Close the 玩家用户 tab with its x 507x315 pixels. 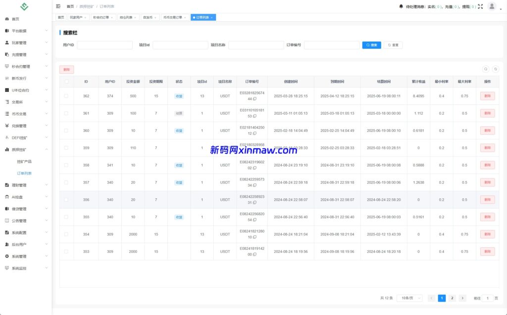(85, 17)
